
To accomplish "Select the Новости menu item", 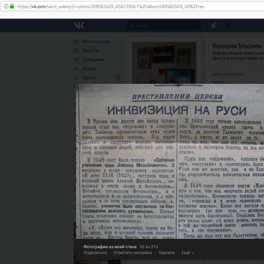I will click(x=90, y=51).
